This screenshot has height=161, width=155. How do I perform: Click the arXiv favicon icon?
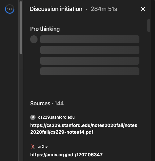pos(33,147)
